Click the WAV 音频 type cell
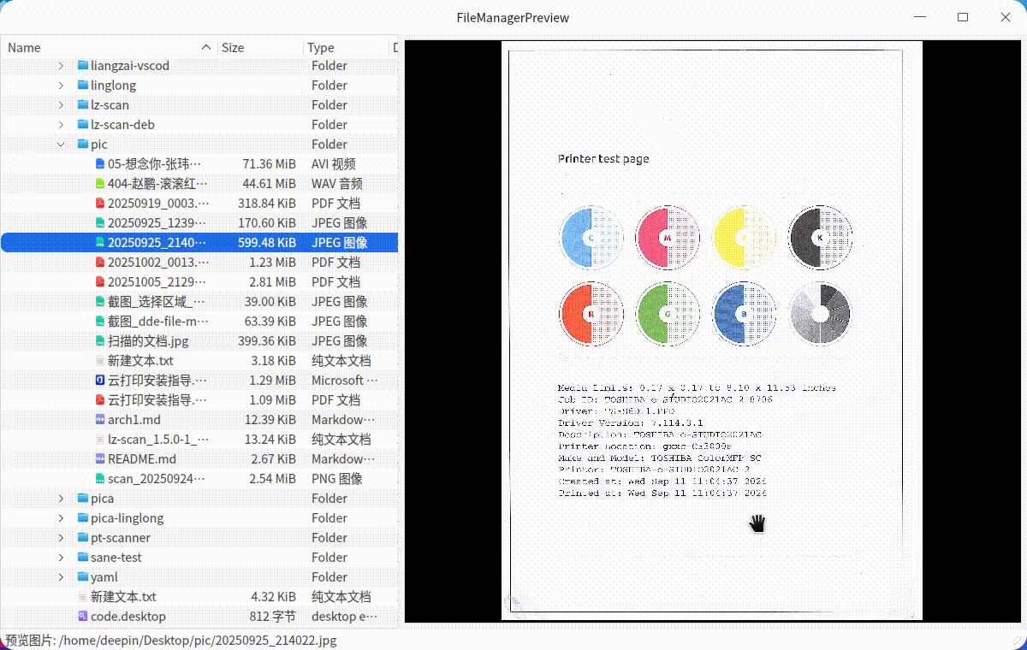Screen dimensions: 1027x650 pos(337,184)
